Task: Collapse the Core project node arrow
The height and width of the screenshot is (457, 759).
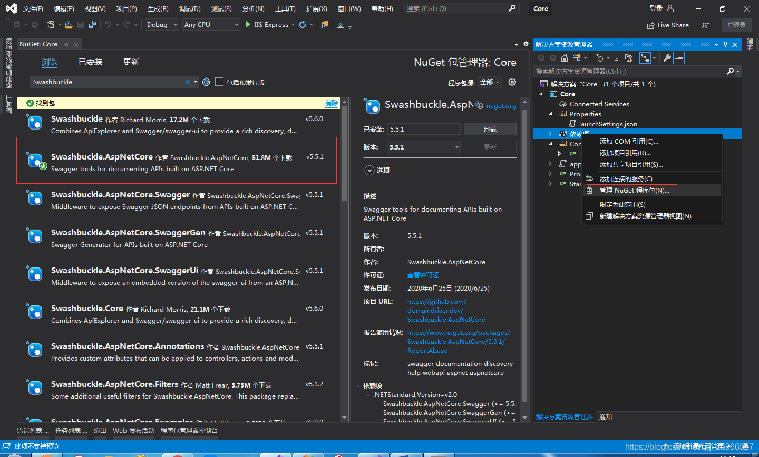Action: click(x=541, y=94)
